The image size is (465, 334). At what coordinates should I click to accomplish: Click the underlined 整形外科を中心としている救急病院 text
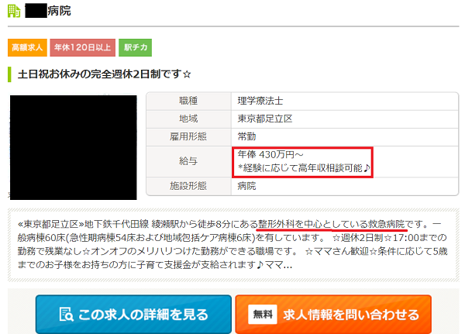(x=332, y=224)
